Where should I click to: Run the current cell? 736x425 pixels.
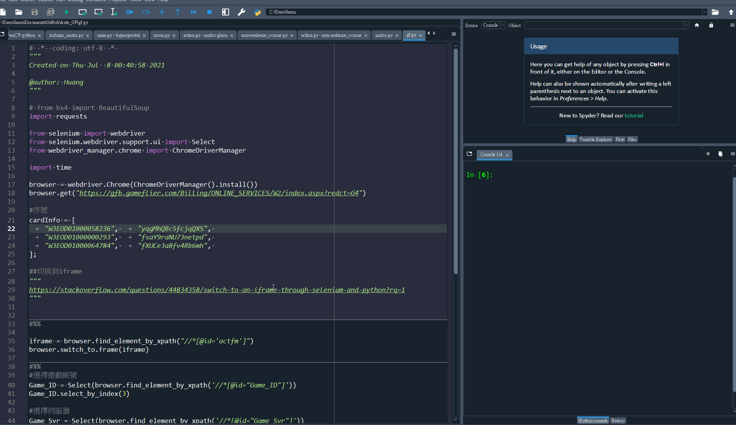(x=82, y=12)
